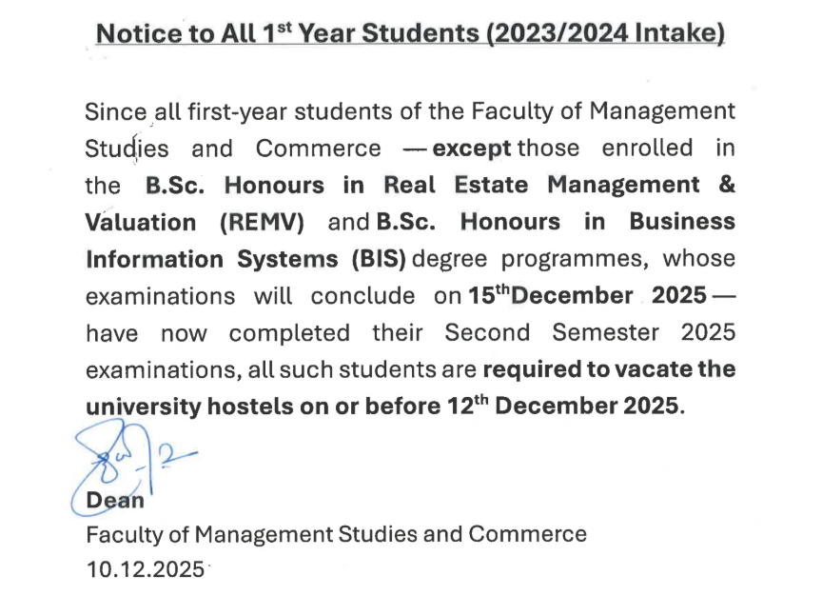Click "Real Estate Management" bold text
Image resolution: width=822 pixels, height=596 pixels.
point(528,185)
